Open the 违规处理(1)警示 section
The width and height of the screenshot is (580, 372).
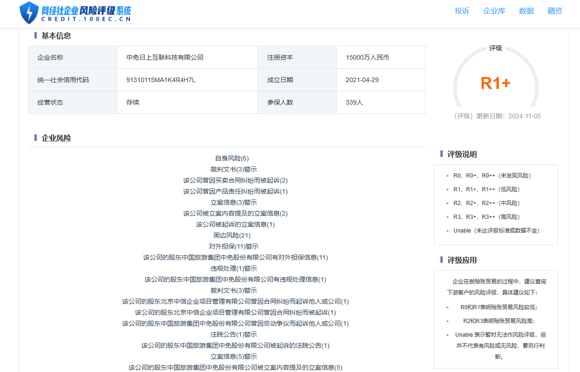coord(233,268)
